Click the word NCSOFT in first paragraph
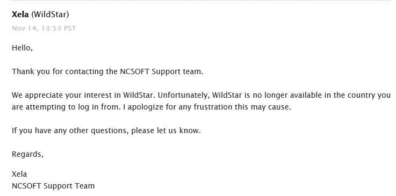The width and height of the screenshot is (396, 196). 135,71
